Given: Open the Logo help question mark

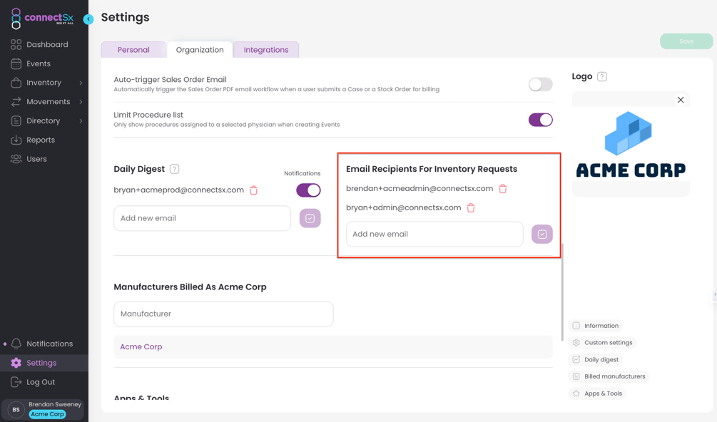Looking at the screenshot, I should 604,76.
